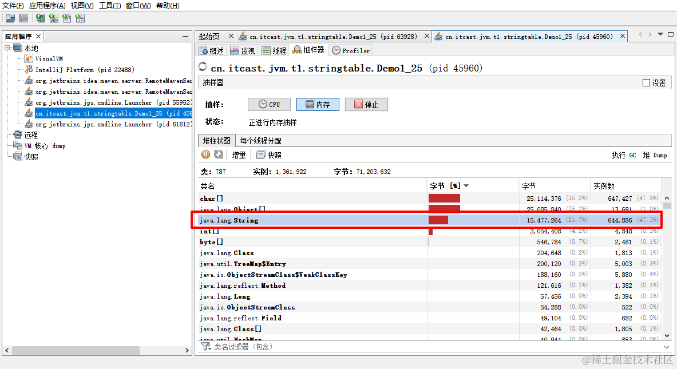Start CPU sampling with the CPU button
677x369 pixels.
pyautogui.click(x=269, y=105)
